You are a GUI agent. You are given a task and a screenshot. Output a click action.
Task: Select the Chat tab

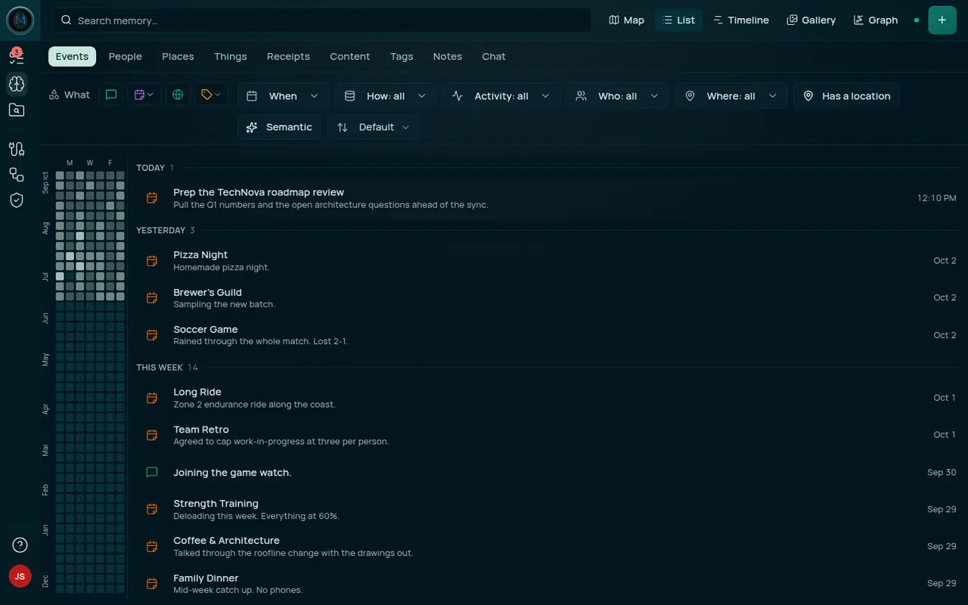click(x=494, y=57)
